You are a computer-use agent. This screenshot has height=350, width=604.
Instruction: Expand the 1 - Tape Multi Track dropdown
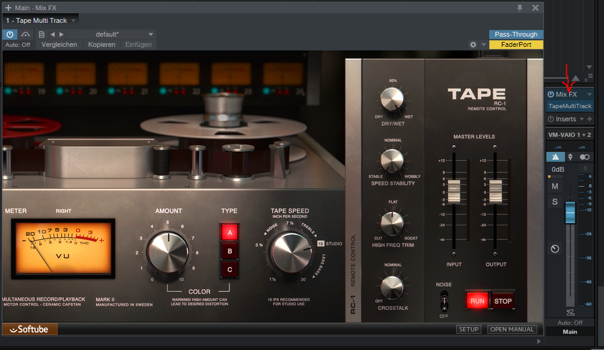tap(73, 20)
